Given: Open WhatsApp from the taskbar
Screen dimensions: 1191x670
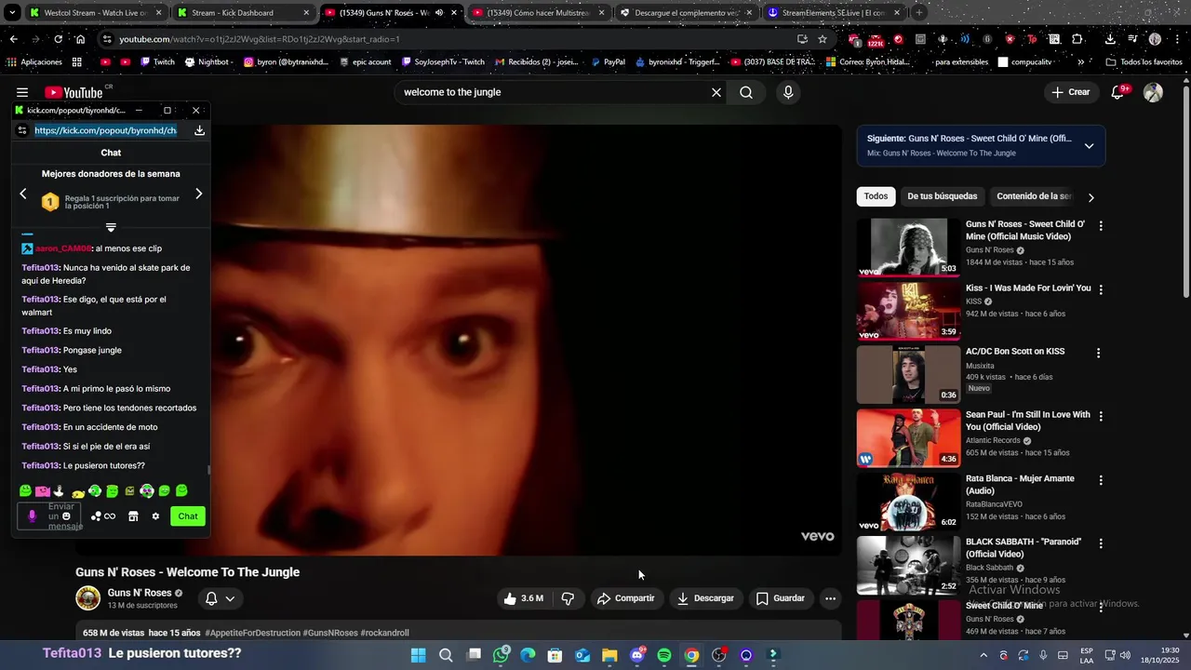Looking at the screenshot, I should [x=502, y=655].
